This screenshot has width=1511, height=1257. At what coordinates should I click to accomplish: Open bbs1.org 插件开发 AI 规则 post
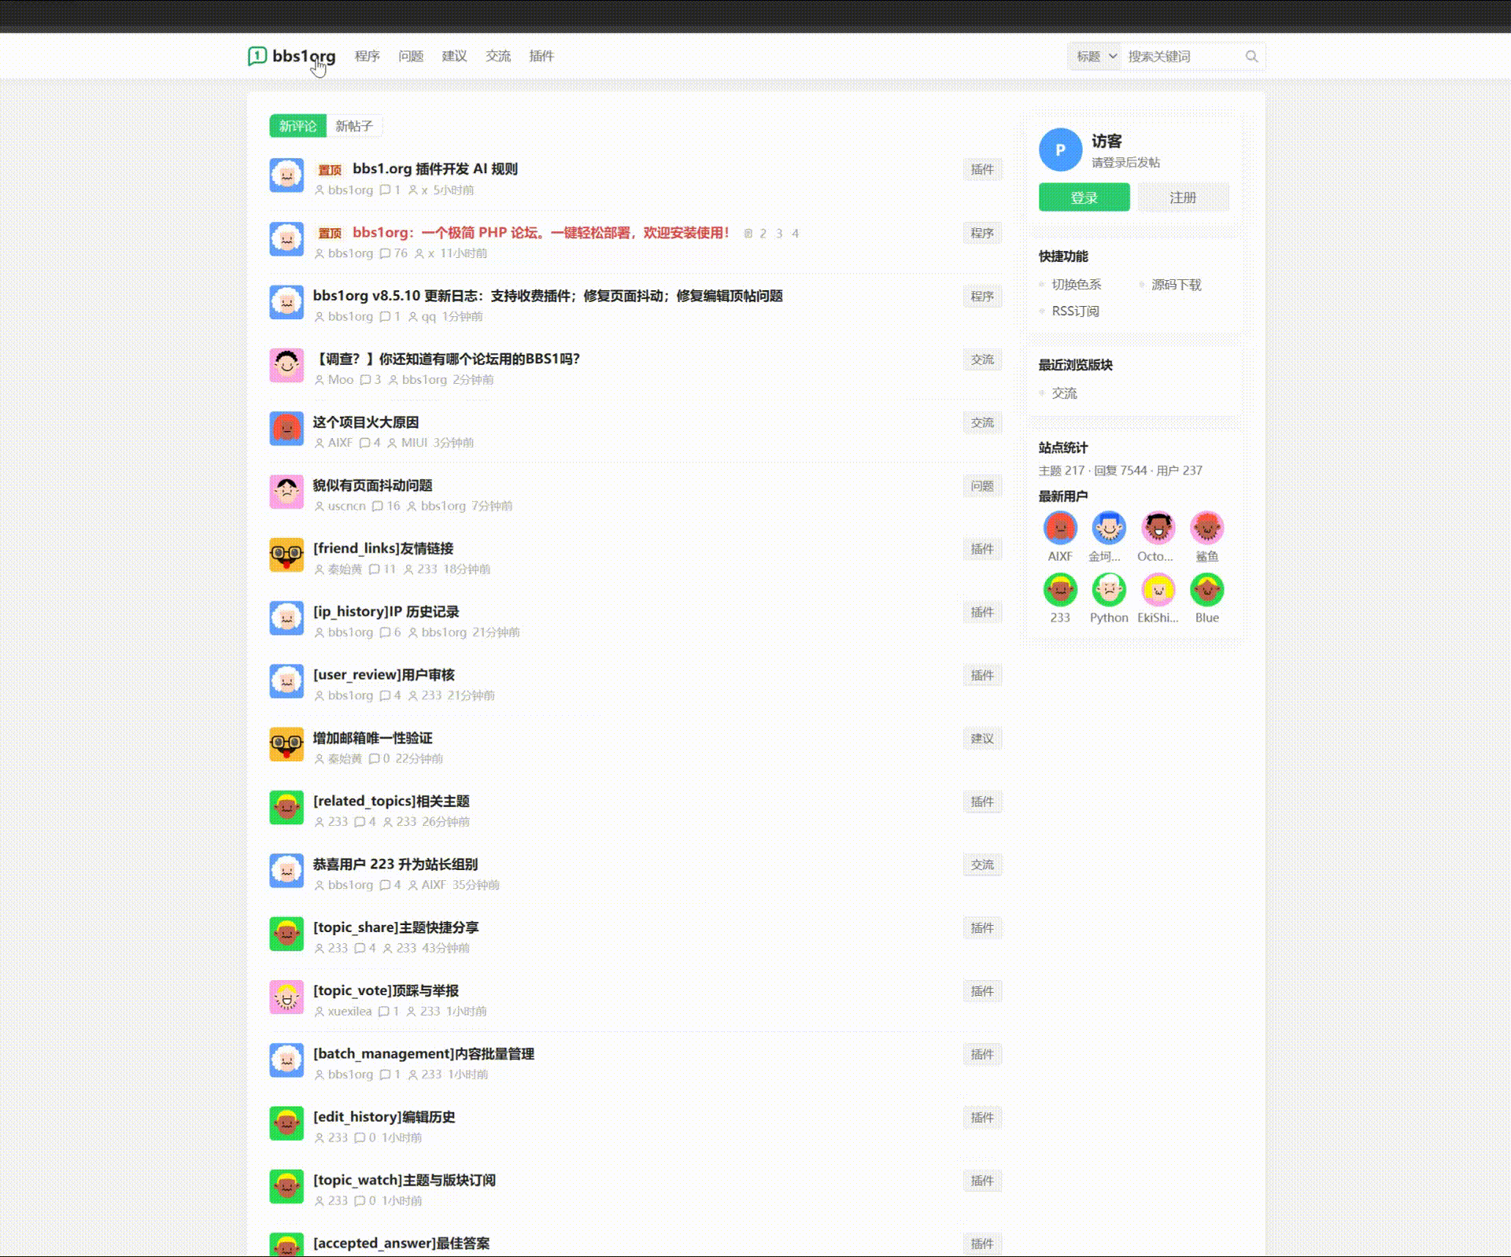coord(435,169)
